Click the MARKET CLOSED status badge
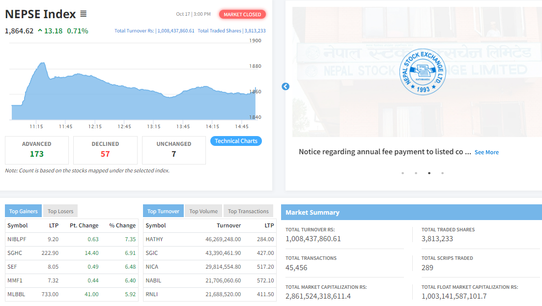 (242, 15)
